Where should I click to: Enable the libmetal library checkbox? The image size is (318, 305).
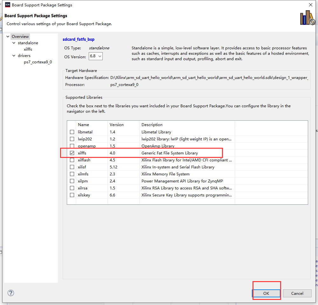(72, 132)
